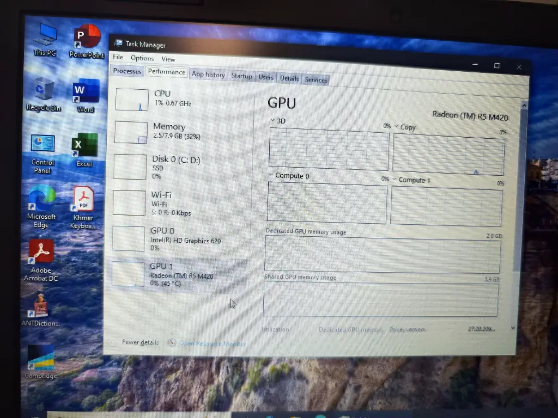View the Wi-Fi performance entry
558x418 pixels.
click(179, 204)
